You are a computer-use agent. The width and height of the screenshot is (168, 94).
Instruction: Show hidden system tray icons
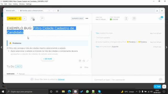point(136,92)
